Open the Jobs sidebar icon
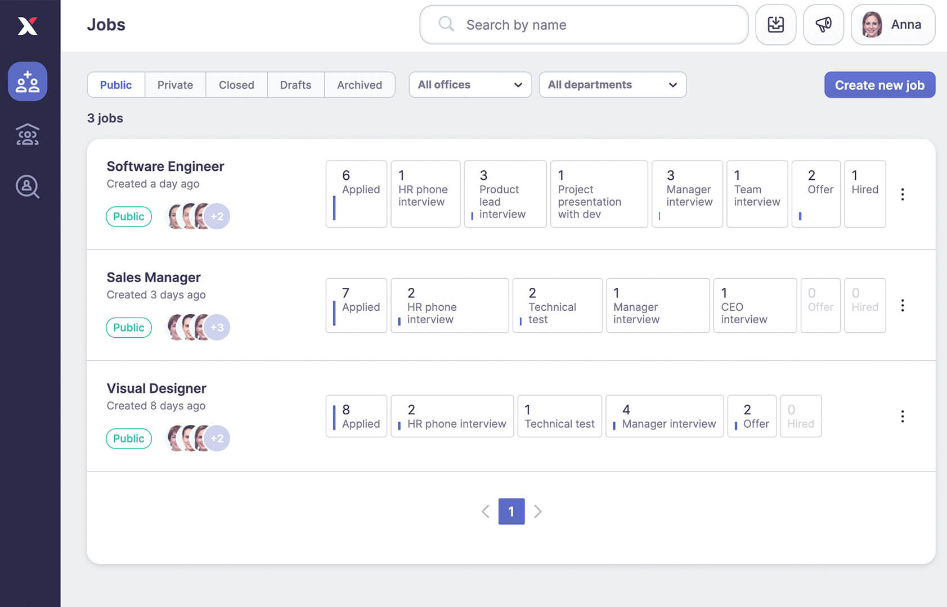 (x=28, y=81)
